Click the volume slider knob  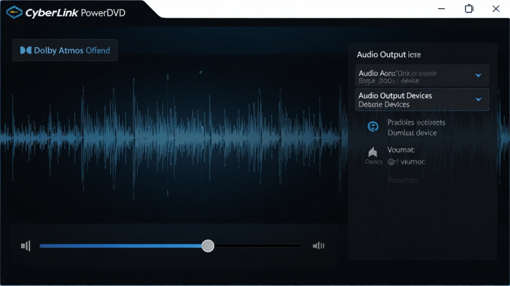tap(208, 246)
